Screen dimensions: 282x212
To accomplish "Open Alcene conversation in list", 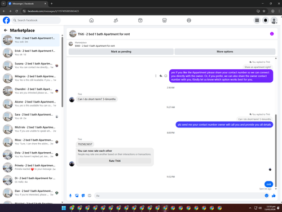I will click(30, 104).
